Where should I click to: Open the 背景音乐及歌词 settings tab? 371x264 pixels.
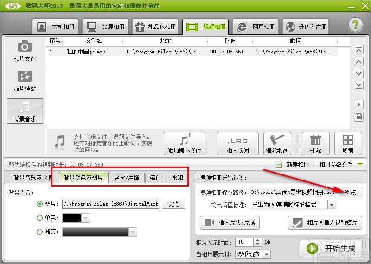tap(32, 178)
